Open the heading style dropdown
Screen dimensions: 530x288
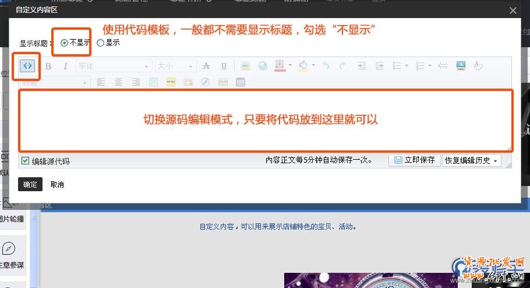(54, 83)
